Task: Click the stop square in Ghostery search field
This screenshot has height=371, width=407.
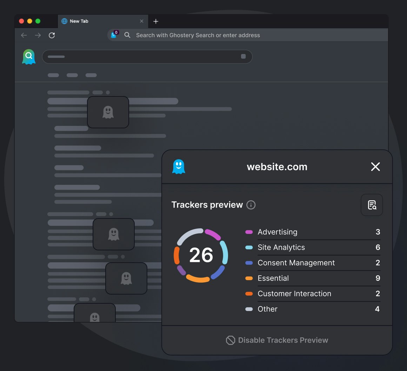Action: [x=243, y=56]
